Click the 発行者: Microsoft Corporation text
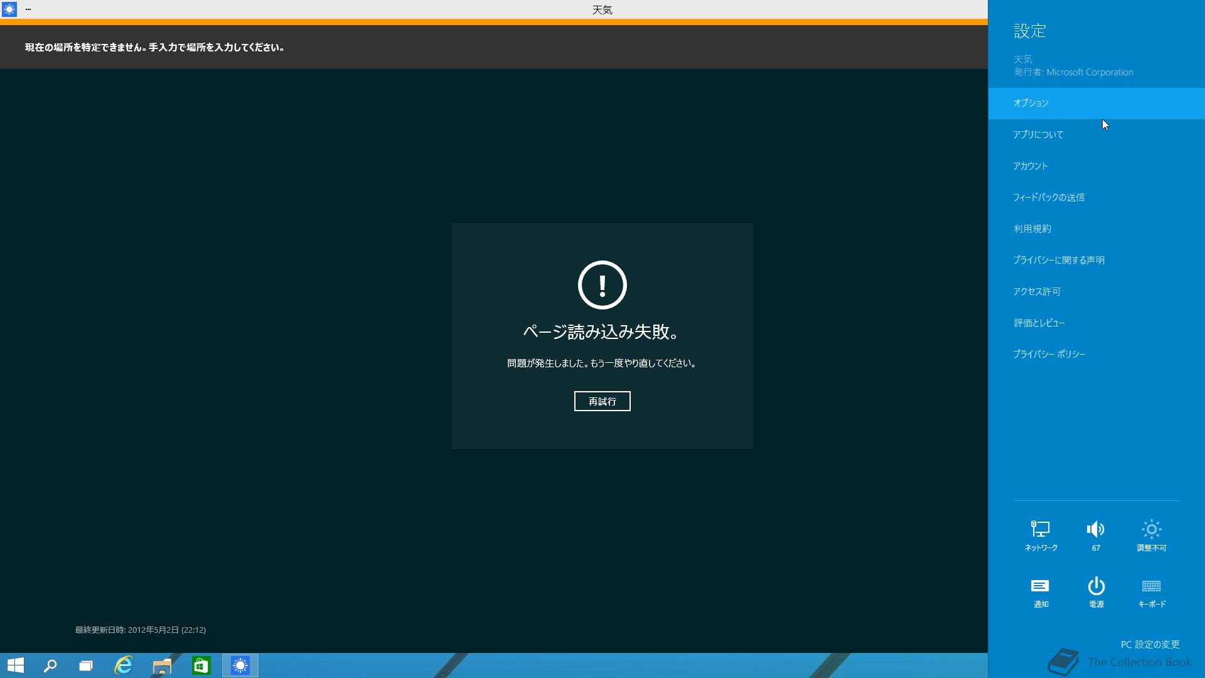The image size is (1205, 678). click(1073, 72)
